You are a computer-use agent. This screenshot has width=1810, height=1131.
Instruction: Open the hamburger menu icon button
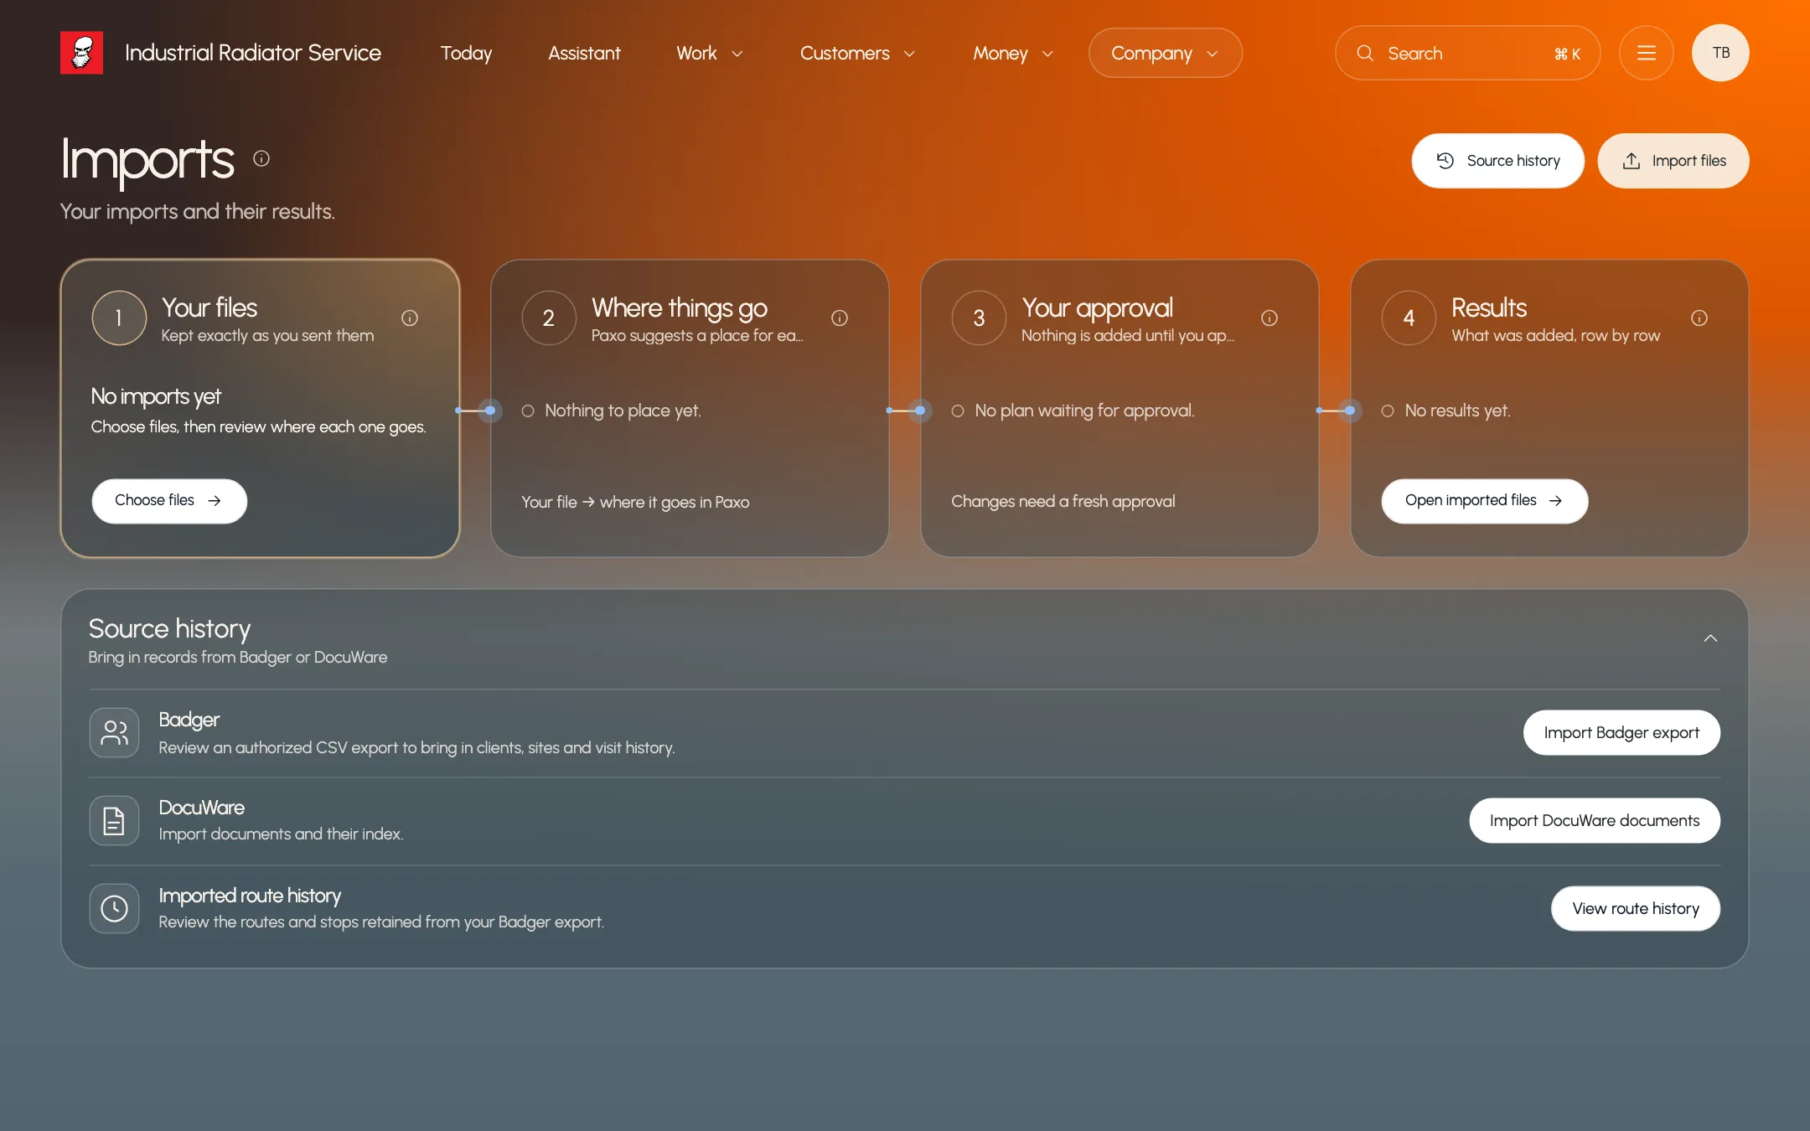pyautogui.click(x=1647, y=53)
